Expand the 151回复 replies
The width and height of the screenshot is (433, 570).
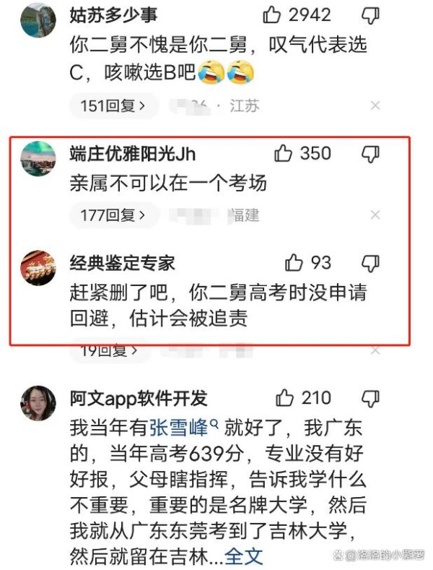[113, 105]
